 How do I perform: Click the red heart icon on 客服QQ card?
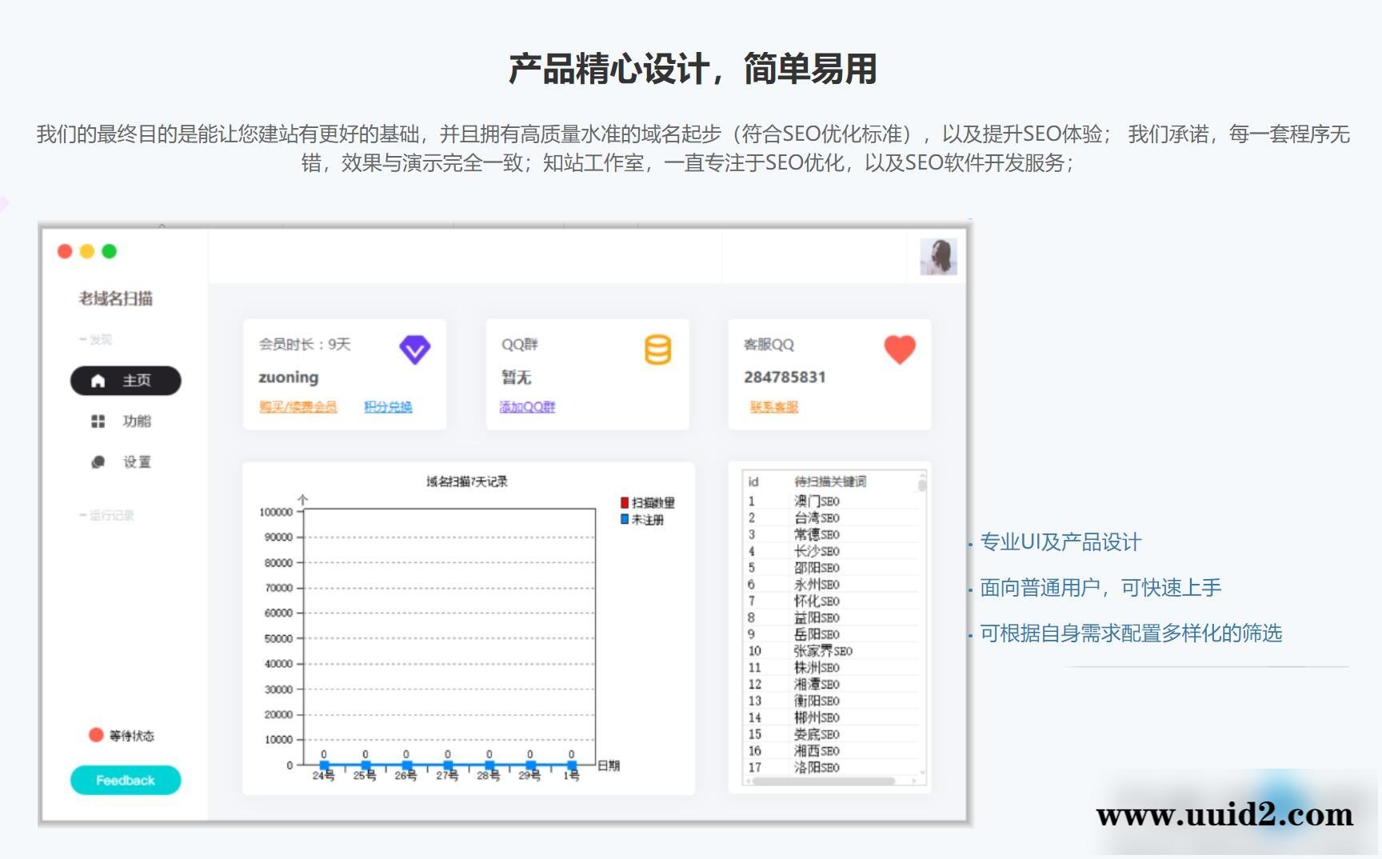[899, 349]
